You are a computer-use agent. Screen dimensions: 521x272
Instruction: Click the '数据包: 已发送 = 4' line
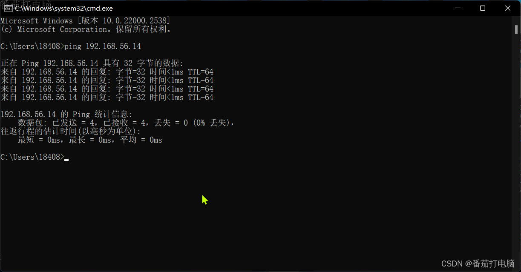(x=126, y=123)
